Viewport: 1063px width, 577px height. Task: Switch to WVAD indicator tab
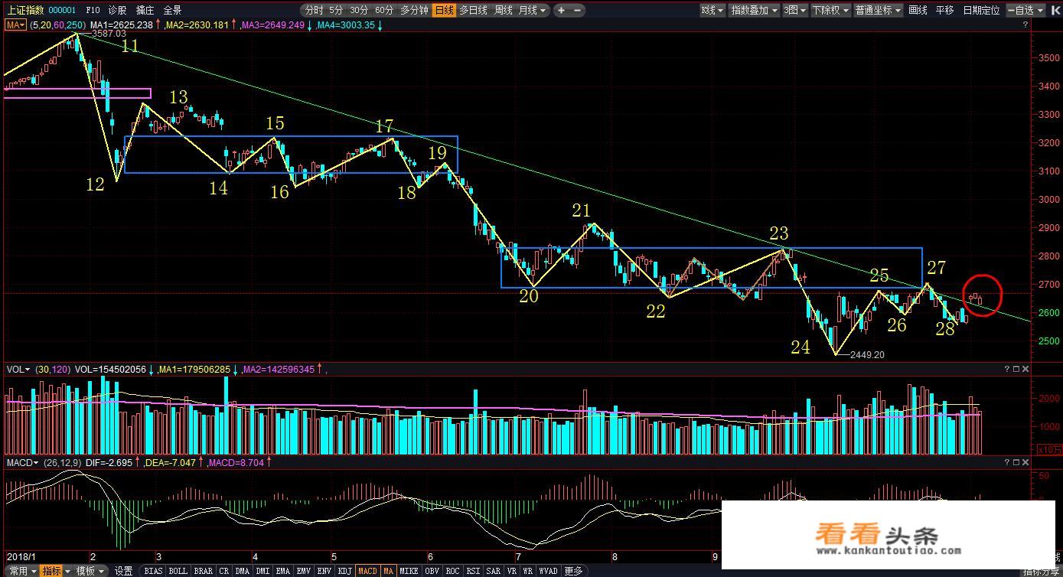click(x=548, y=571)
